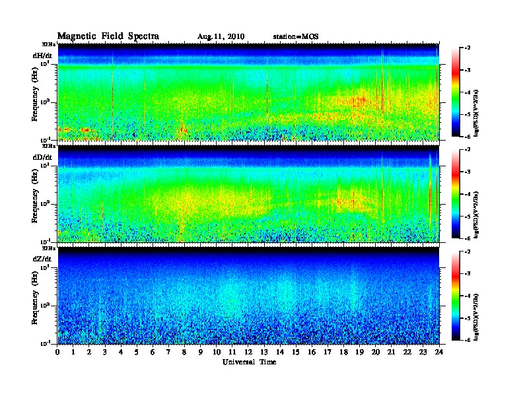Click the '32Hz' label atop the dH/dt panel
523x404 pixels.
click(49, 44)
